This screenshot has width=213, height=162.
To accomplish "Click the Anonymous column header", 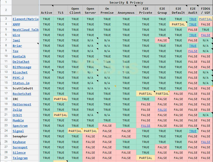I will [126, 10].
